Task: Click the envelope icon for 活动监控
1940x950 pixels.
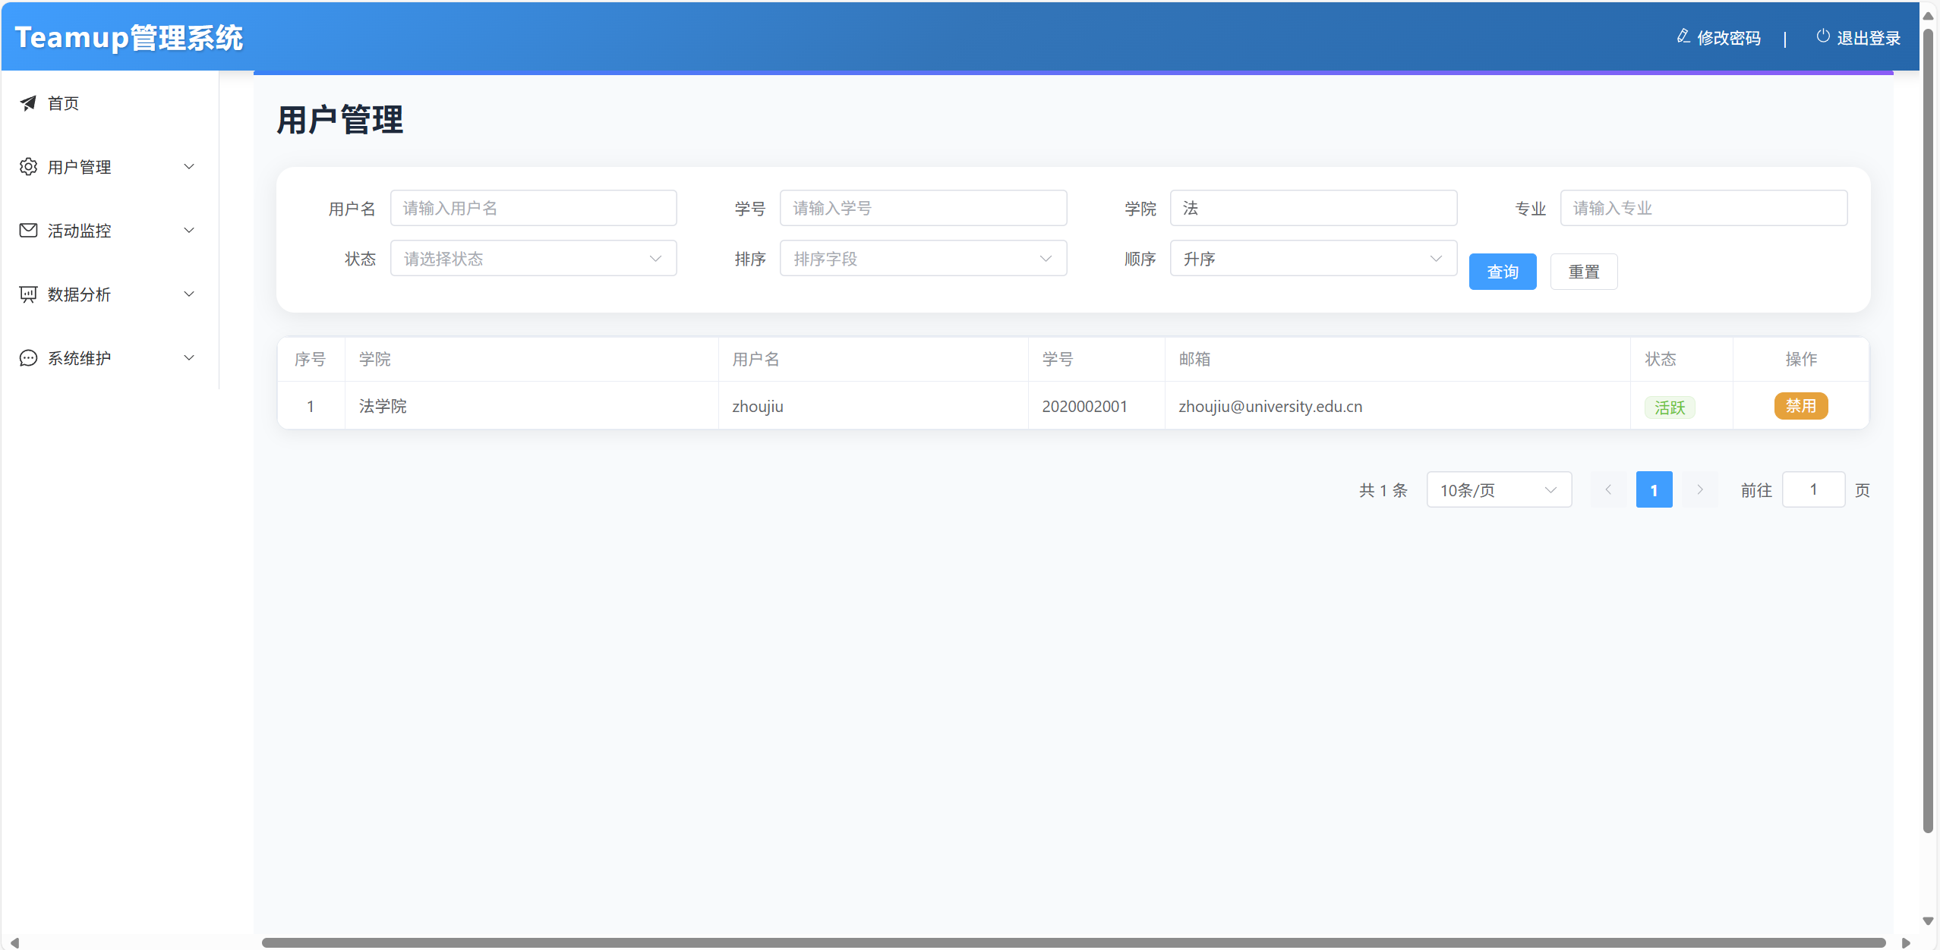Action: pyautogui.click(x=28, y=231)
